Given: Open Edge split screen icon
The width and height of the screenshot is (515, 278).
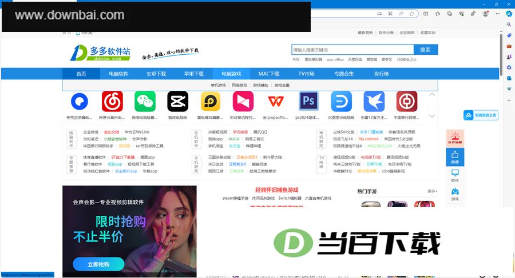Looking at the screenshot, I should [x=426, y=14].
